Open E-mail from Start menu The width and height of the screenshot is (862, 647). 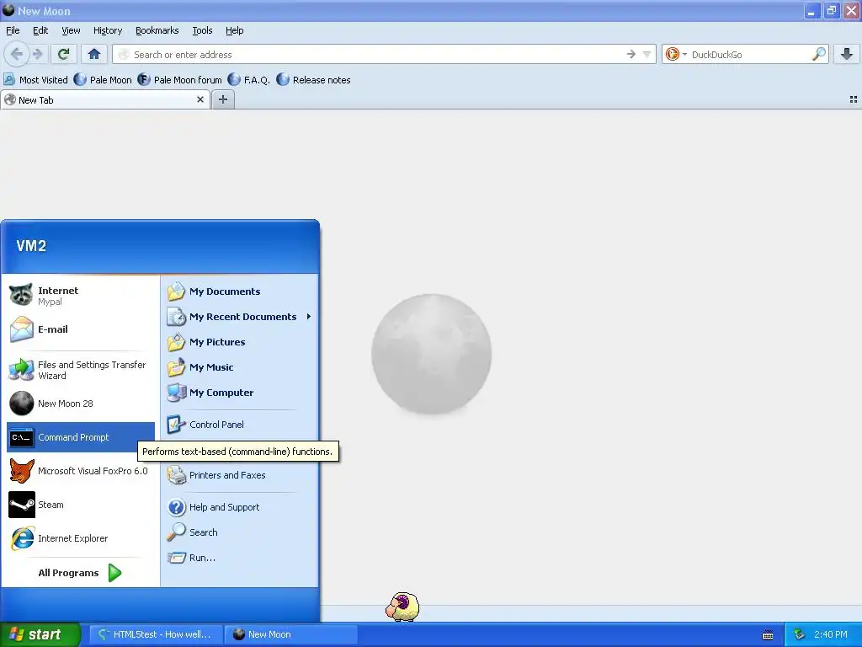point(80,329)
